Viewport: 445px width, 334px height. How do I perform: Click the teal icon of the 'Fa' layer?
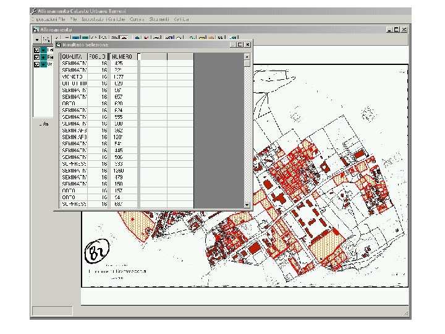(x=43, y=57)
